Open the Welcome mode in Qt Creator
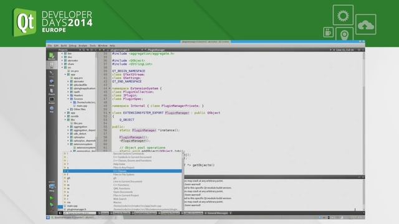Viewport: 399px width, 224px height. pos(52,56)
